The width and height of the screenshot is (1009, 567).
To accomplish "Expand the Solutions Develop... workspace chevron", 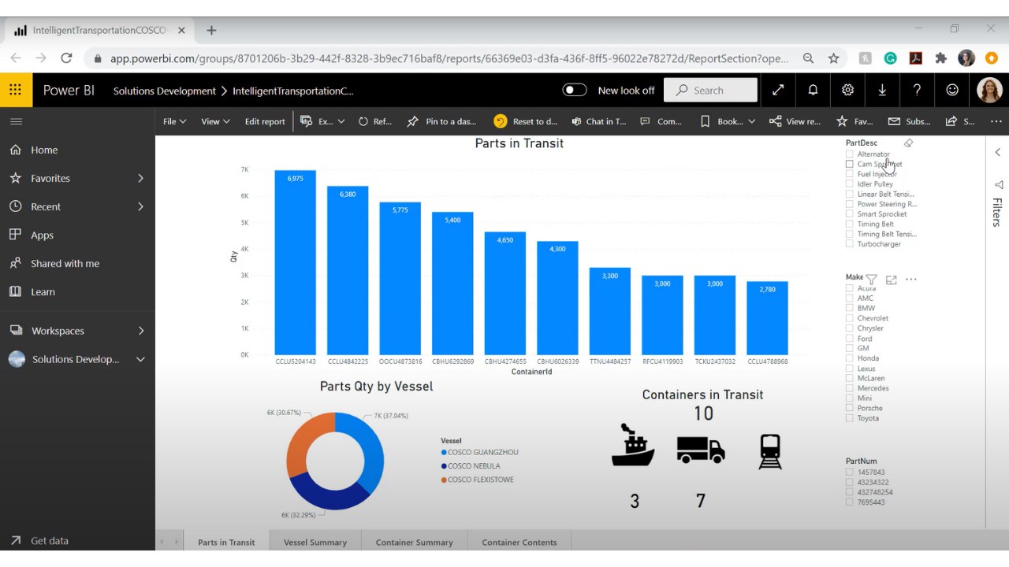I will pyautogui.click(x=141, y=359).
